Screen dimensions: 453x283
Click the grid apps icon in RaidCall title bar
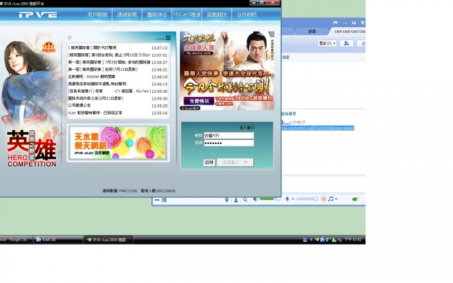[345, 23]
